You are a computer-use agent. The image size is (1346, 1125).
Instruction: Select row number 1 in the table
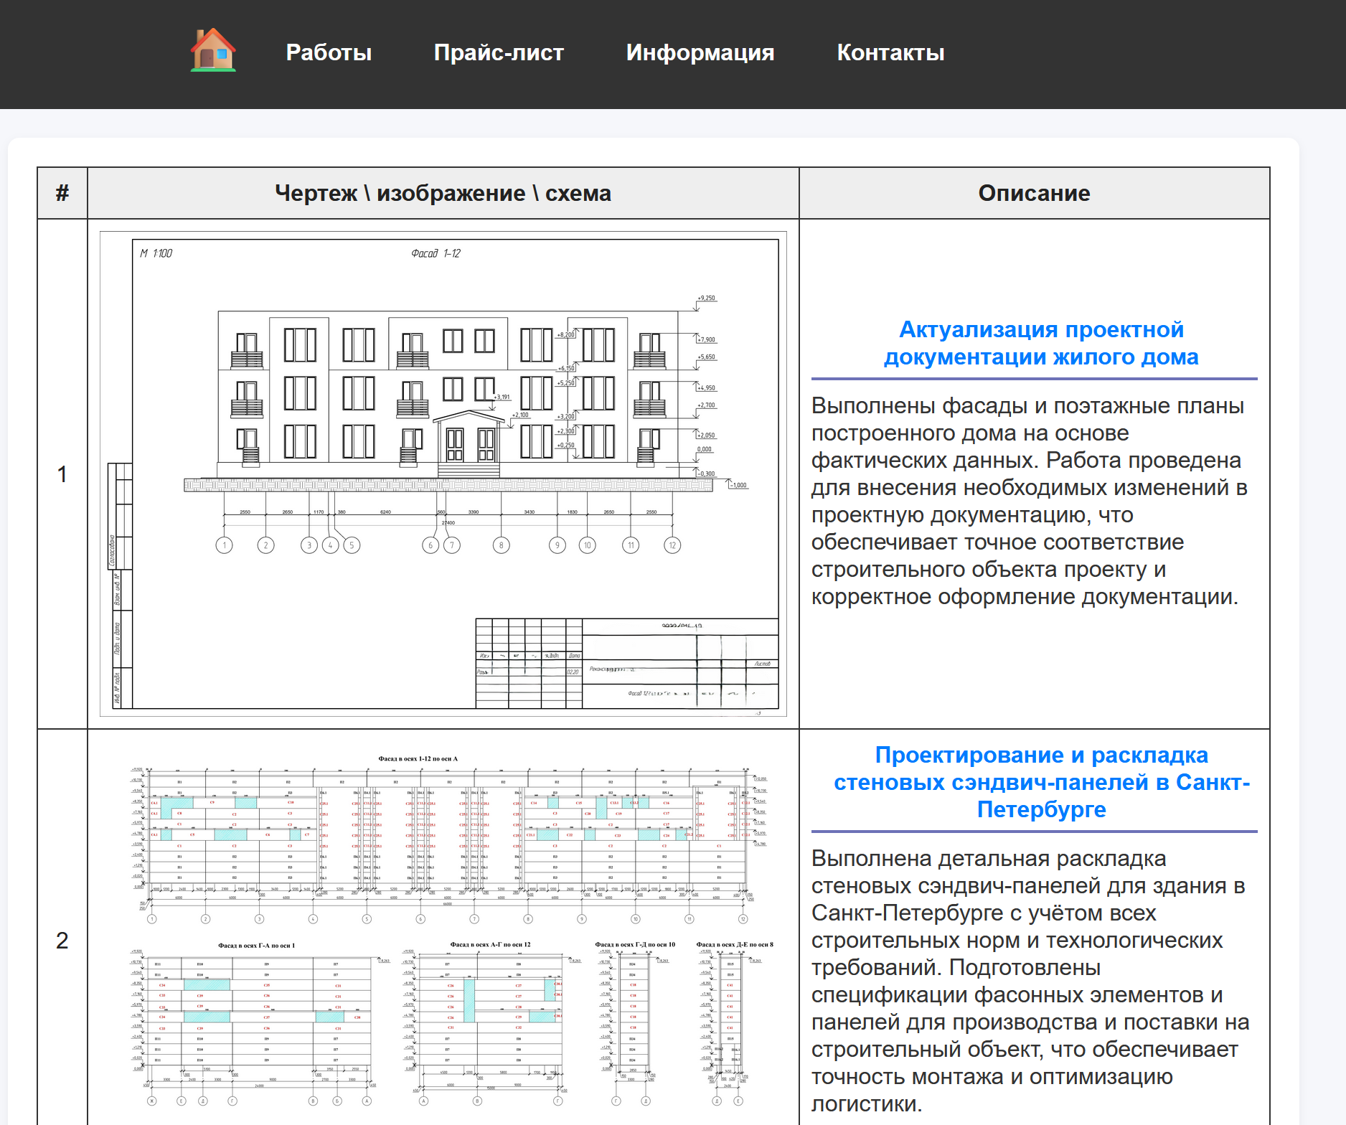[62, 474]
